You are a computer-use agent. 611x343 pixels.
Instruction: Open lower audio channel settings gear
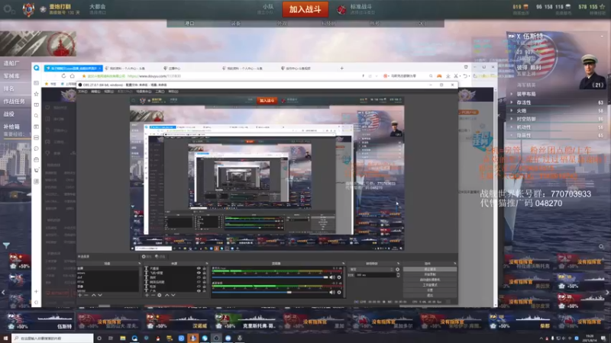click(339, 292)
